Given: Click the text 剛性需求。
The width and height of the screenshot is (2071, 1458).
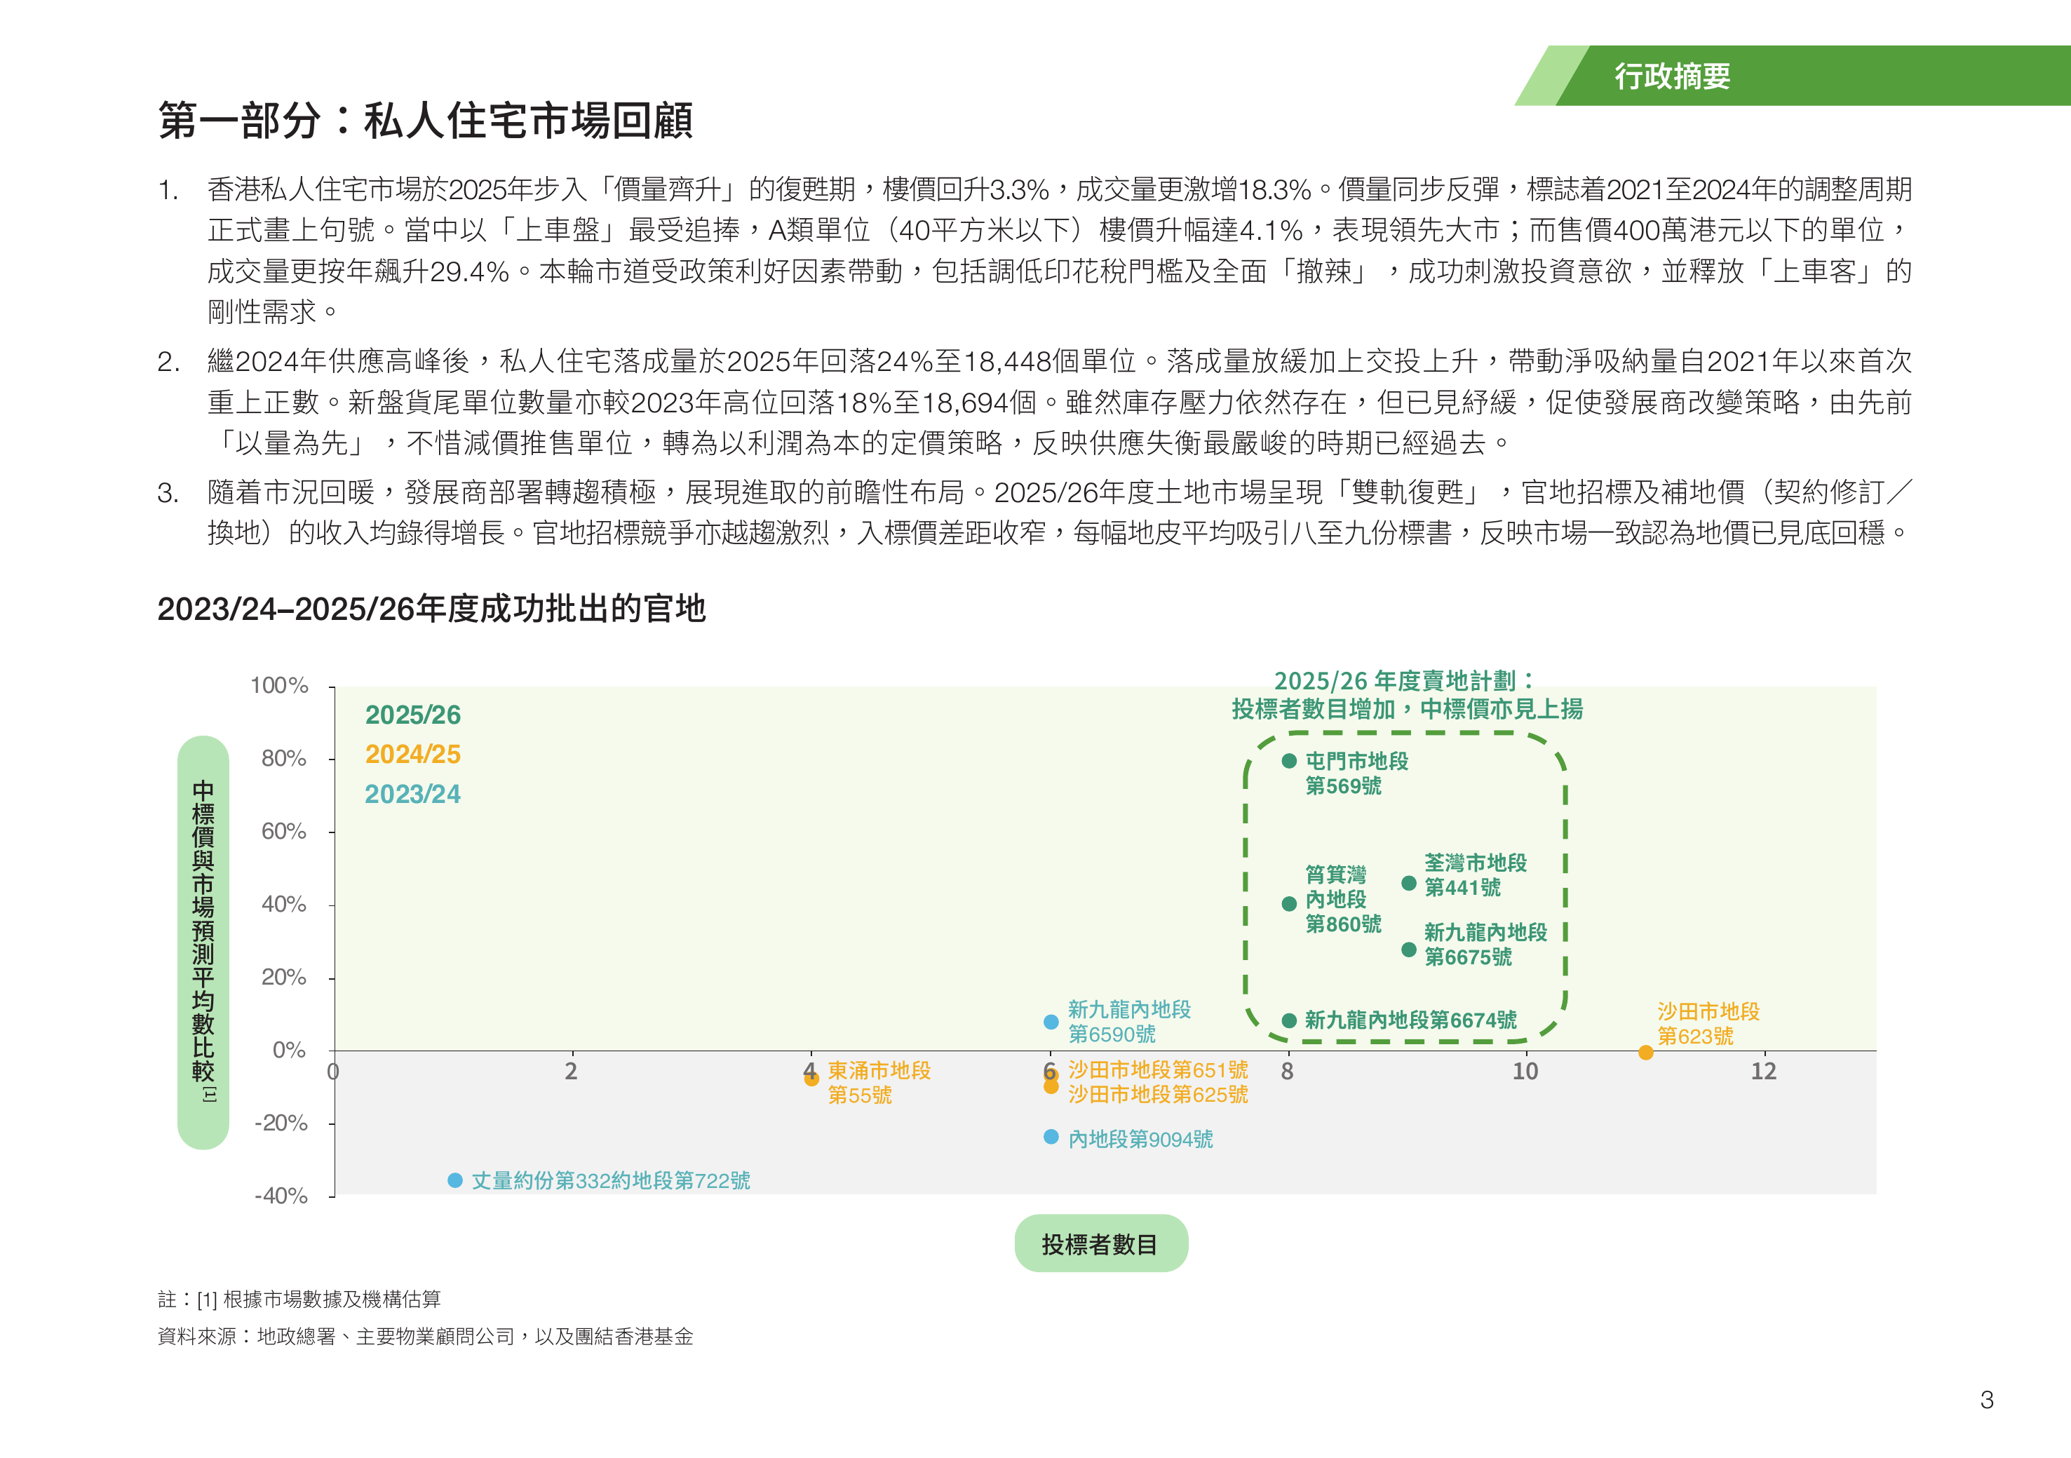Looking at the screenshot, I should [x=274, y=312].
